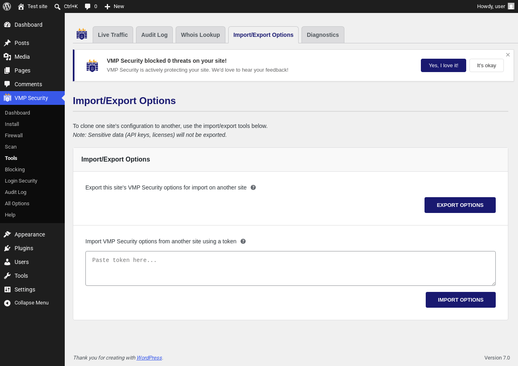518x366 pixels.
Task: Focus the 'Paste token here...' text area
Action: (291, 268)
